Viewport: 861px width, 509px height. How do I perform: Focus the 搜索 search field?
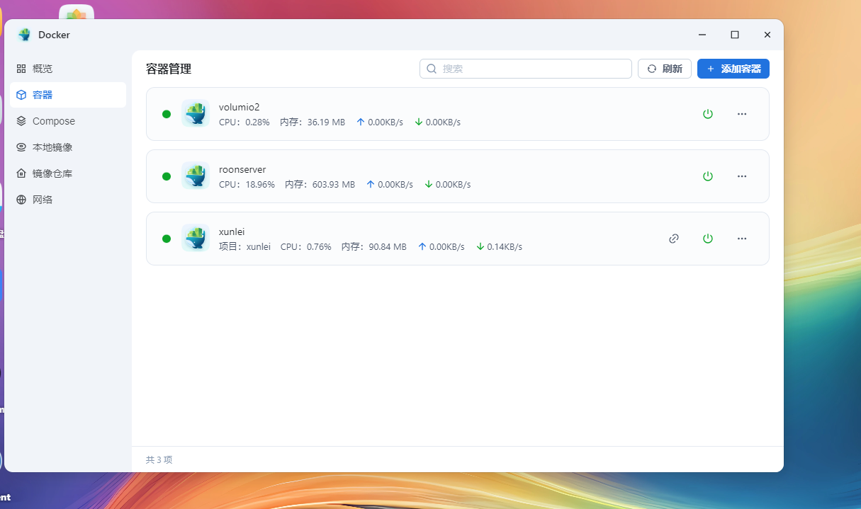tap(526, 69)
